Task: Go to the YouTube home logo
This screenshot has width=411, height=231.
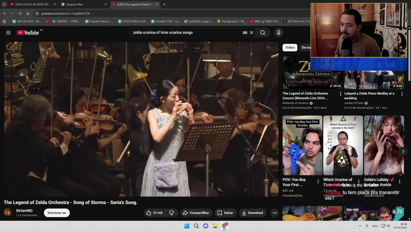Action: (28, 32)
